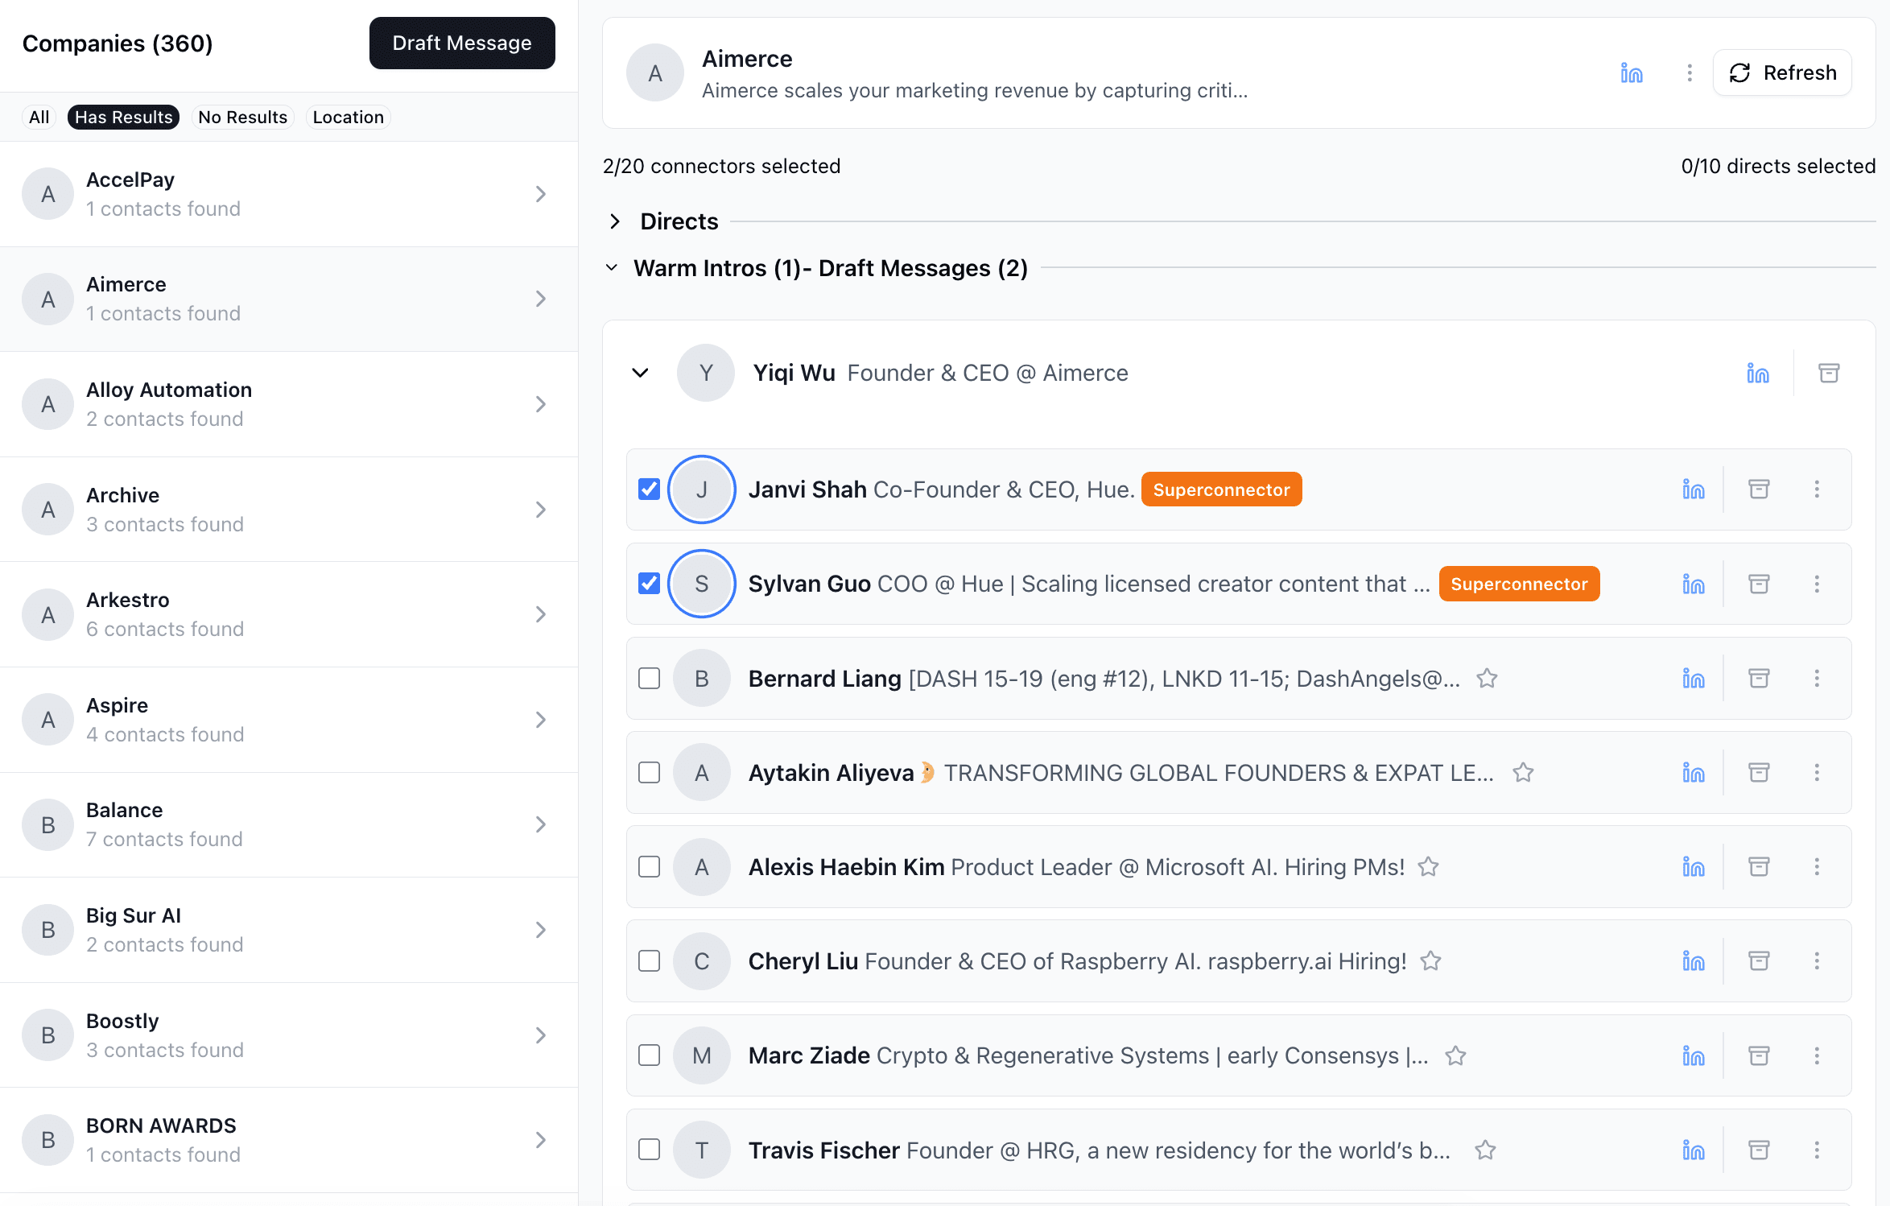Image resolution: width=1890 pixels, height=1206 pixels.
Task: Star Bernard Liang as favorite
Action: [x=1487, y=679]
